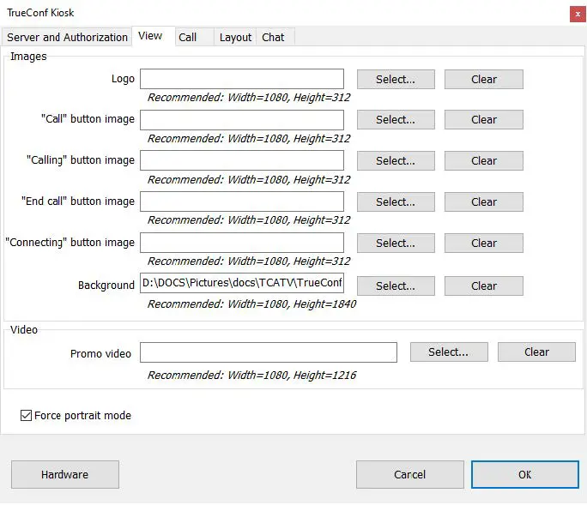
Task: Select a "Call" button image file
Action: [x=396, y=120]
